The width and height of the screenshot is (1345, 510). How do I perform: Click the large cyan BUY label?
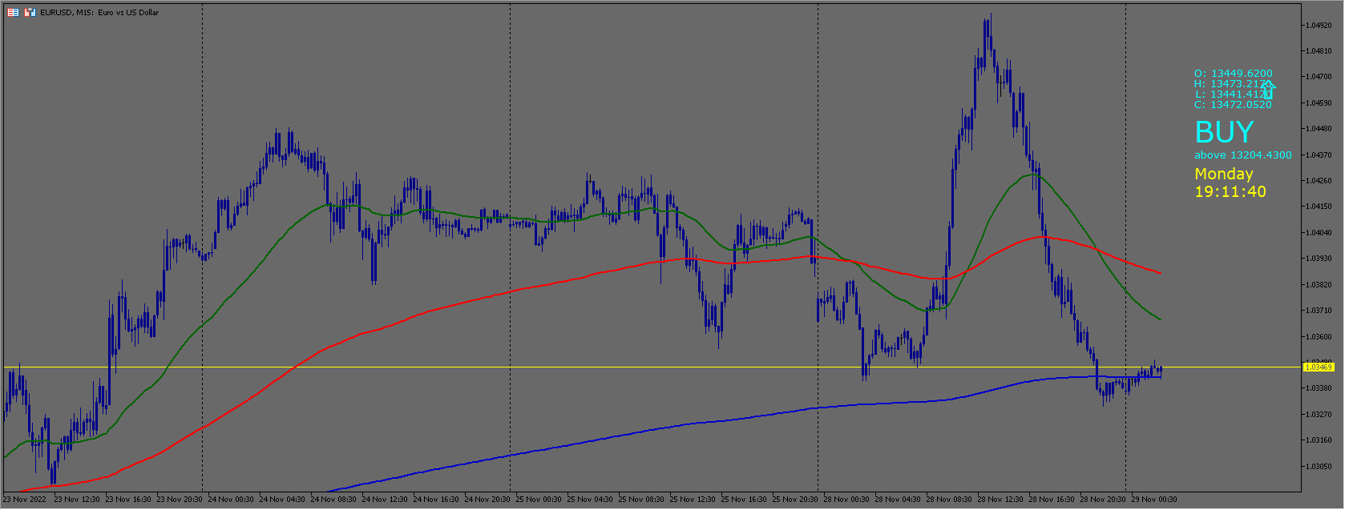1224,131
